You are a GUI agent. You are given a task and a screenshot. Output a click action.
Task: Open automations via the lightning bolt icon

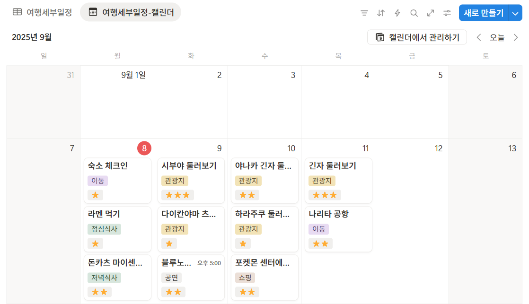[x=397, y=13]
